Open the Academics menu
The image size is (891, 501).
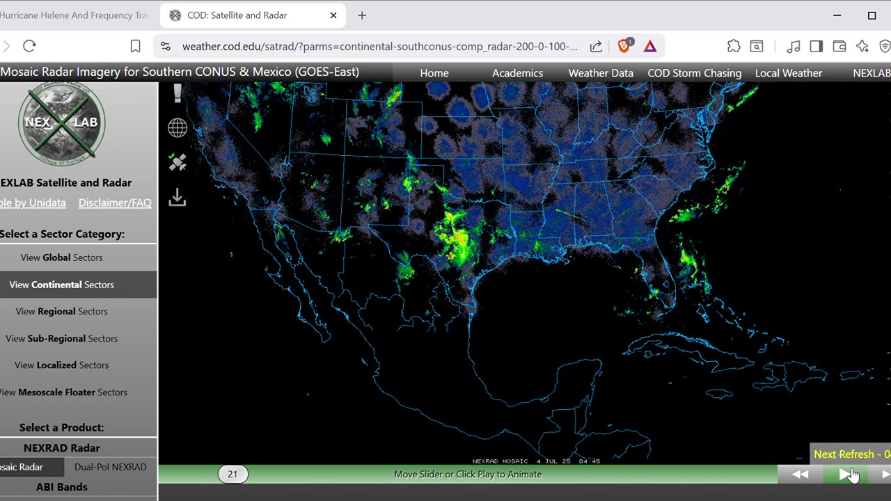click(x=517, y=73)
